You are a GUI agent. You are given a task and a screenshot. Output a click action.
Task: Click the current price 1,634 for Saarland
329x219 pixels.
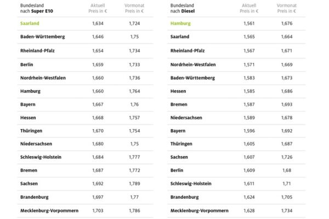(98, 24)
